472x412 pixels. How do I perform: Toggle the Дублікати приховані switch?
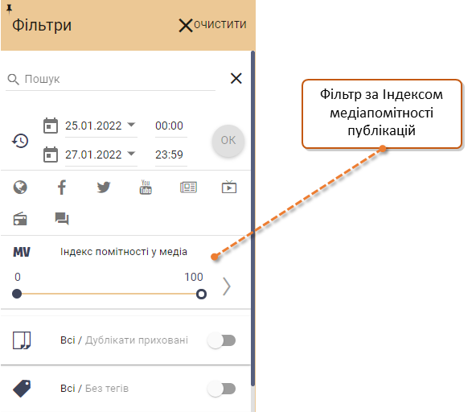pos(222,340)
